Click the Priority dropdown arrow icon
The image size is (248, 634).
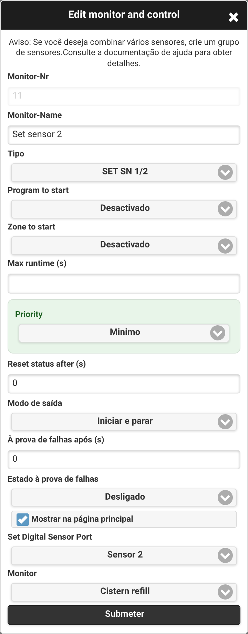tap(218, 333)
